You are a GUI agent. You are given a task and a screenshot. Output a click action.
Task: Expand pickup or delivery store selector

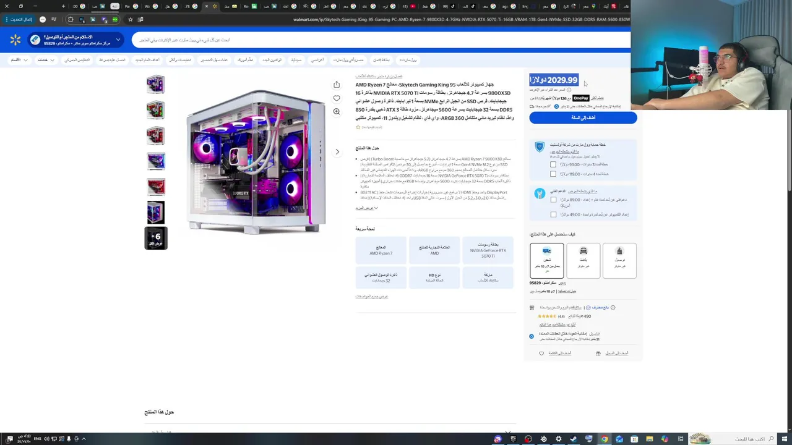(77, 40)
